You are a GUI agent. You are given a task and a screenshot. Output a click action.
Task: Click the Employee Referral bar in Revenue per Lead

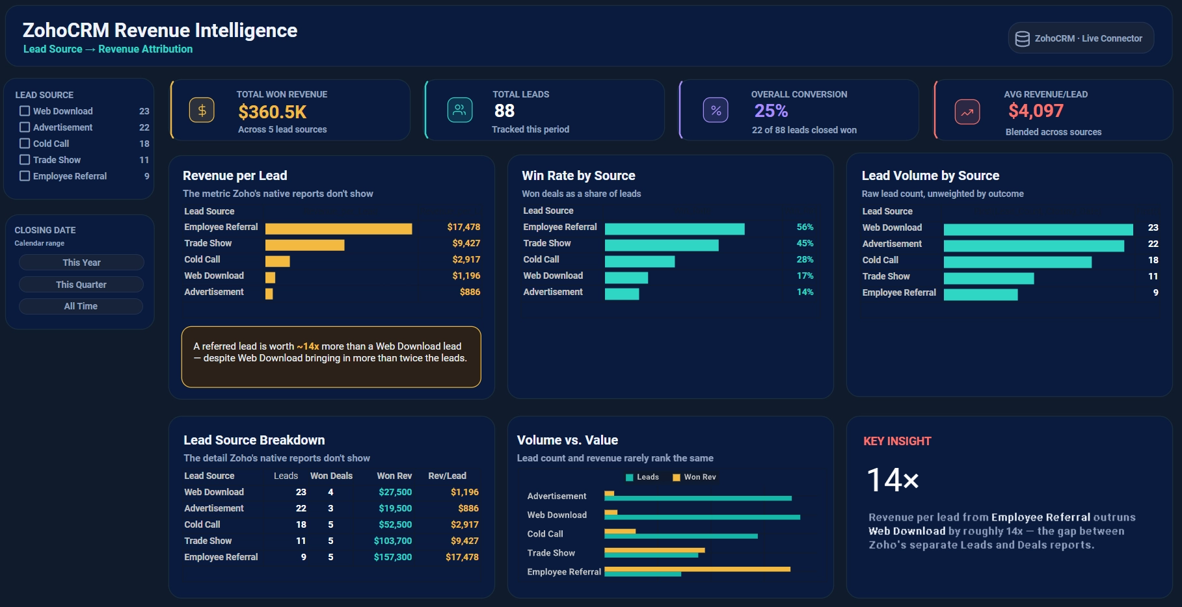pos(338,228)
